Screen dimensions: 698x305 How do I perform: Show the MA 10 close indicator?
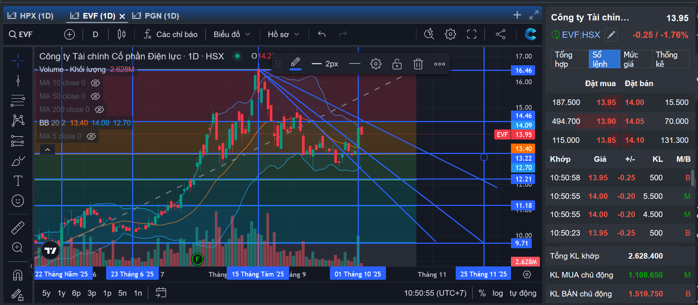pyautogui.click(x=95, y=83)
